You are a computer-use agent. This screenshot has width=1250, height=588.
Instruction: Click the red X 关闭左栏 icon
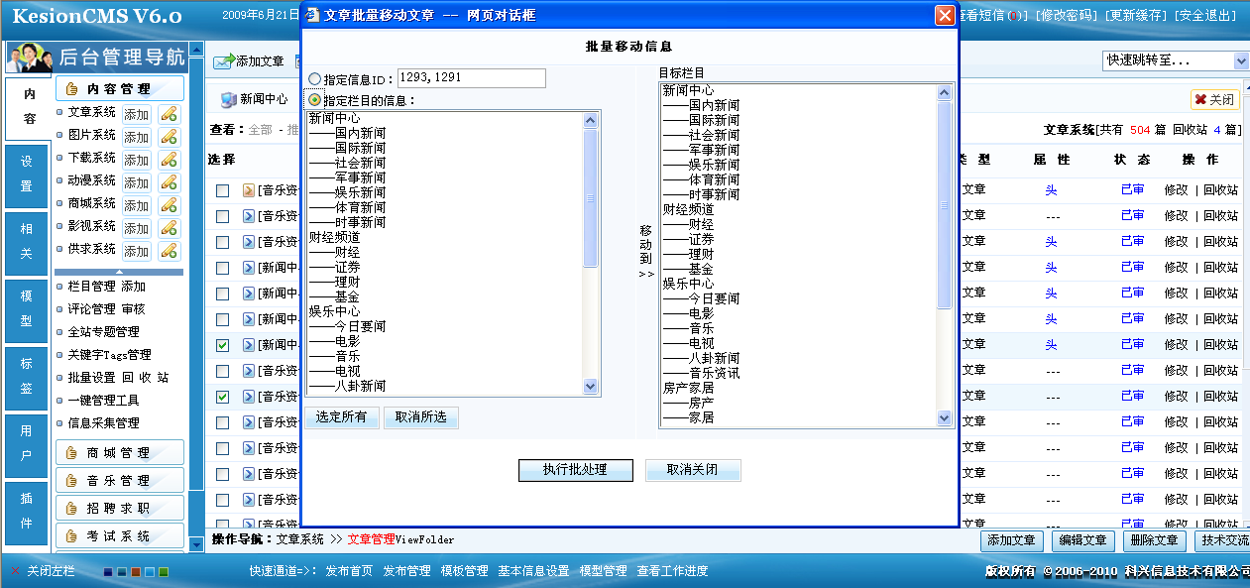click(15, 571)
